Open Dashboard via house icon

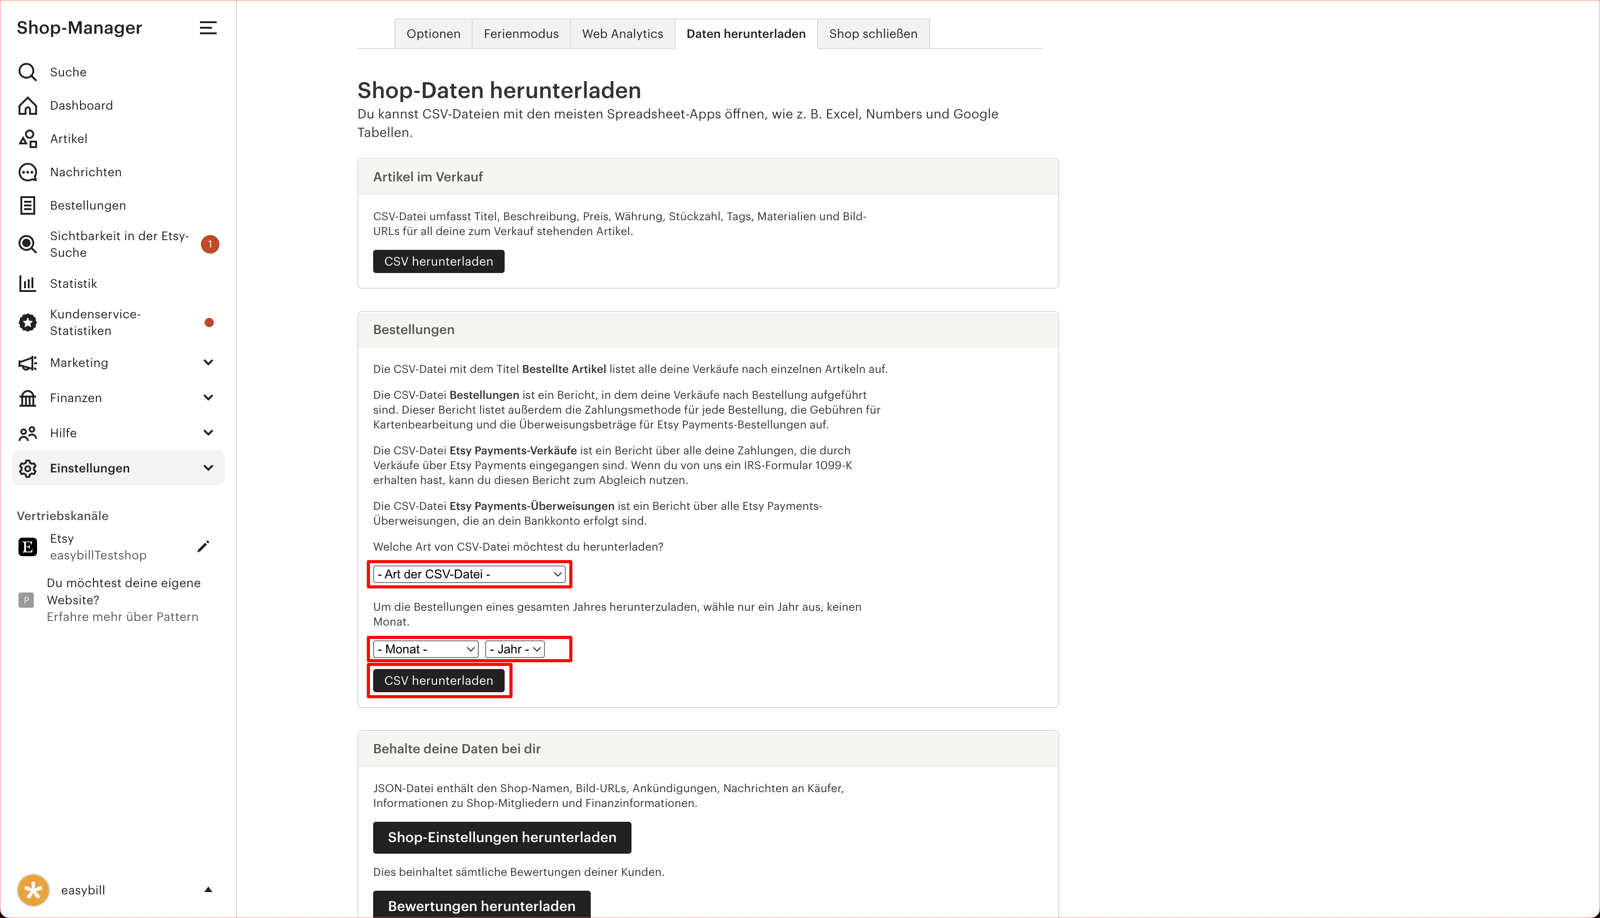coord(27,105)
